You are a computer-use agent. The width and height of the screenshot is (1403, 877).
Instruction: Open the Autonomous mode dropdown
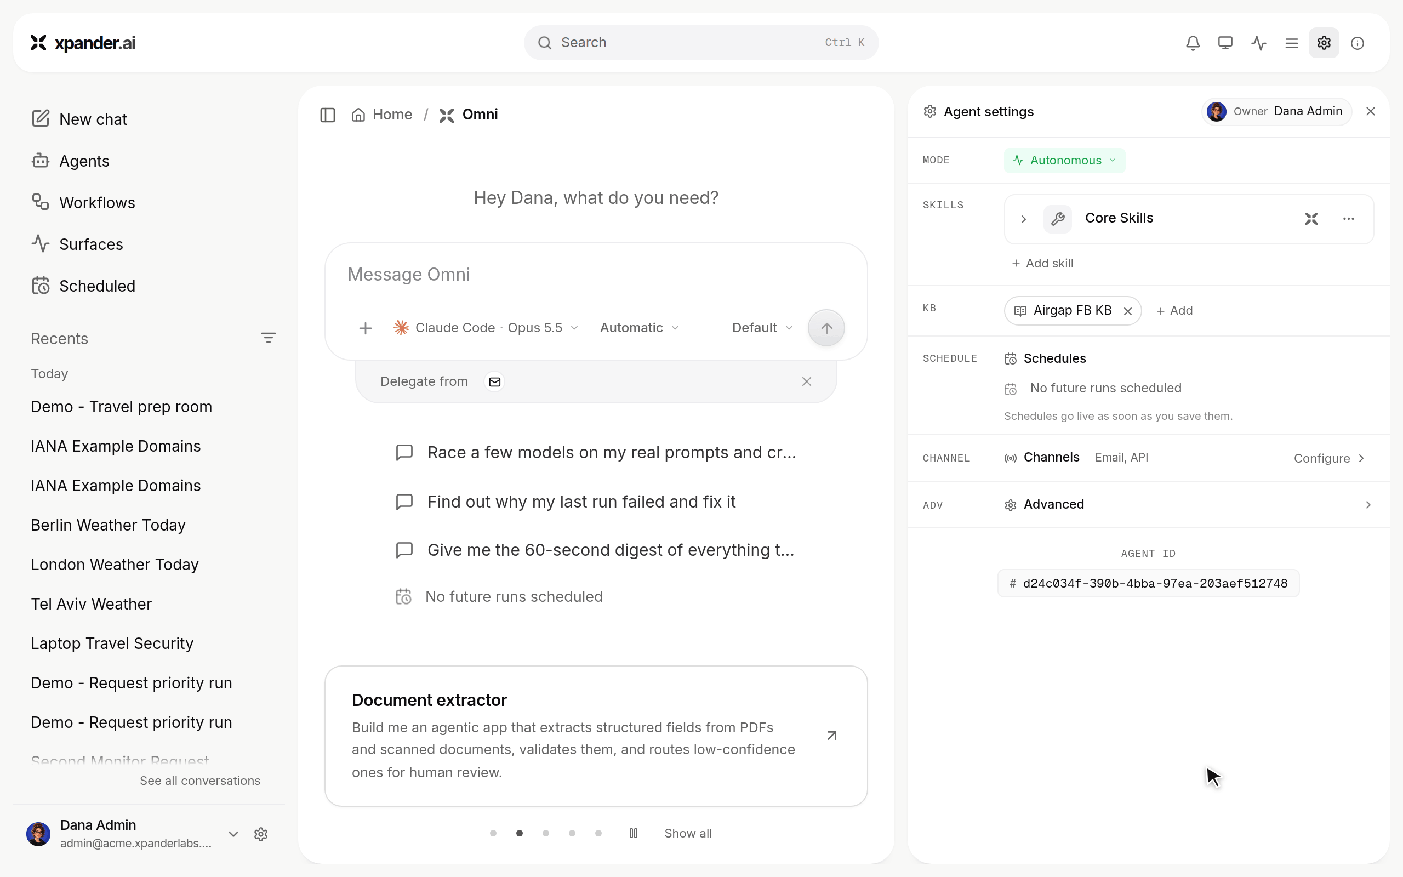pos(1064,161)
